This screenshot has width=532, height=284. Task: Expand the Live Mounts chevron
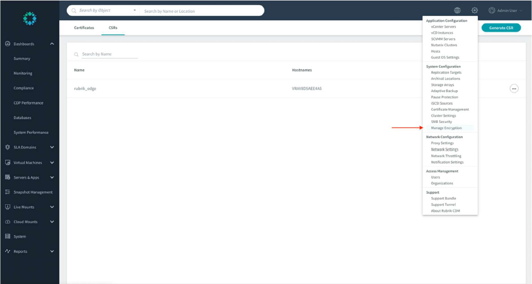52,207
